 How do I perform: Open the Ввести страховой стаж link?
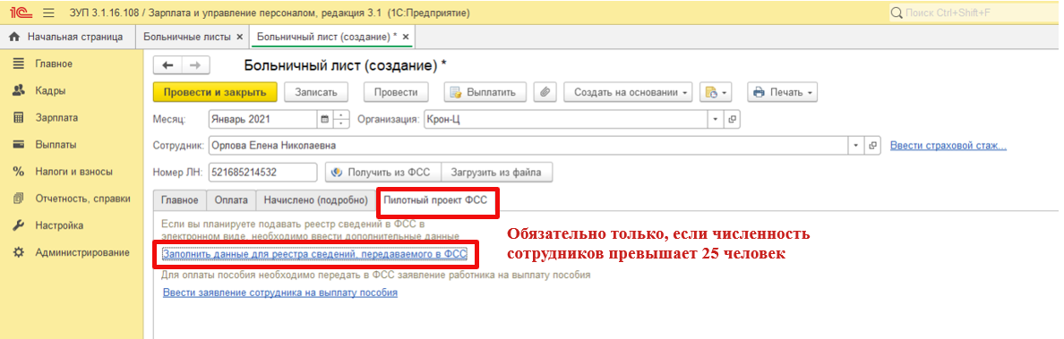click(x=948, y=146)
